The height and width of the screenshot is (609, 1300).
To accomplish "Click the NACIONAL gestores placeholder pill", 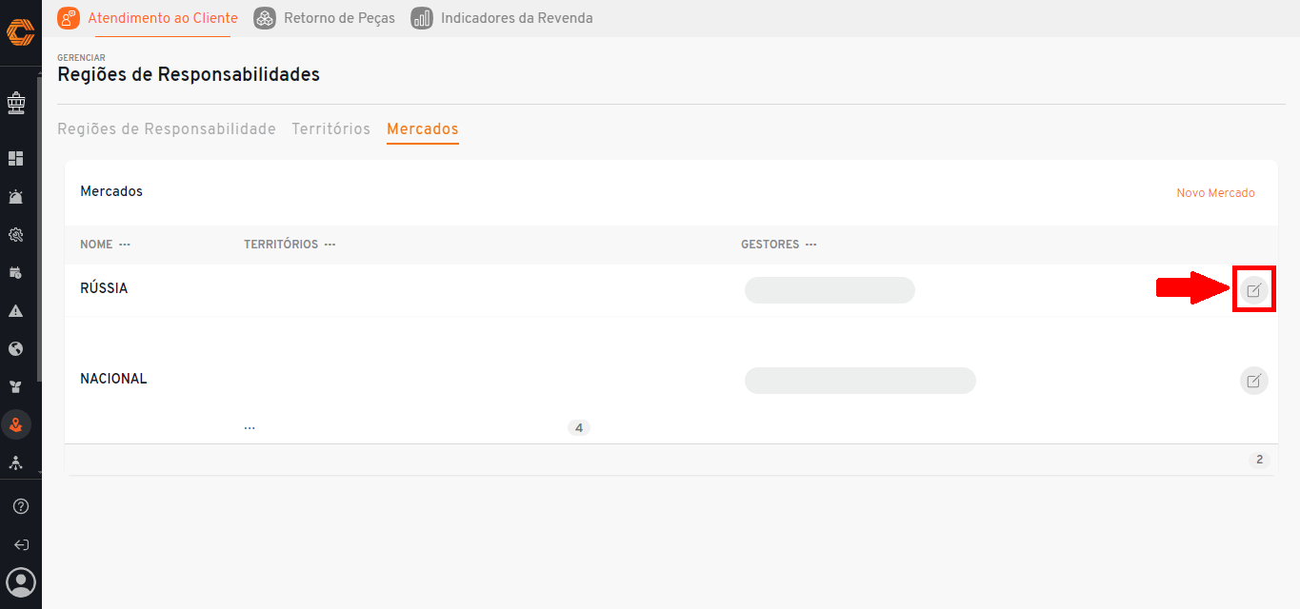I will point(860,381).
